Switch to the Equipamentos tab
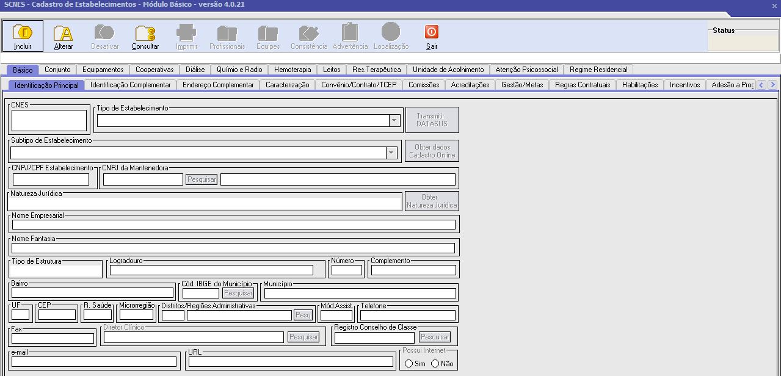This screenshot has height=376, width=781. (103, 70)
